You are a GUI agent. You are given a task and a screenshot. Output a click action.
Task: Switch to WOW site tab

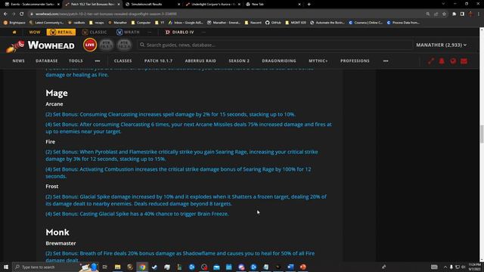[35, 32]
